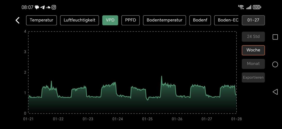The image size is (282, 129).
Task: Tap the 01-22 x-axis label
Action: coord(58,119)
